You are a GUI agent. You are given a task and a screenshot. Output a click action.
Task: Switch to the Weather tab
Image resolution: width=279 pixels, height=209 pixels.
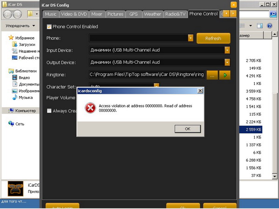pyautogui.click(x=153, y=14)
